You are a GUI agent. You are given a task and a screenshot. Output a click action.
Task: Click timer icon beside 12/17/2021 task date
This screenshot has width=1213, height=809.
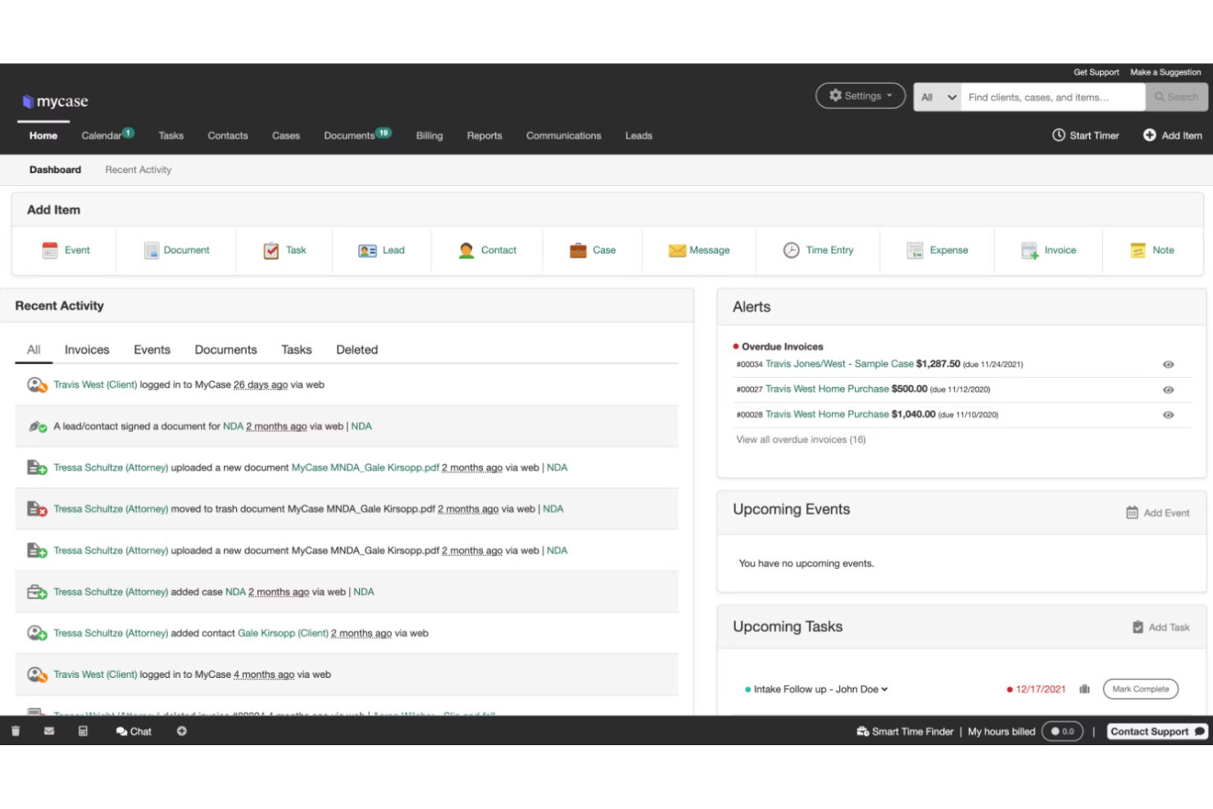[1084, 689]
